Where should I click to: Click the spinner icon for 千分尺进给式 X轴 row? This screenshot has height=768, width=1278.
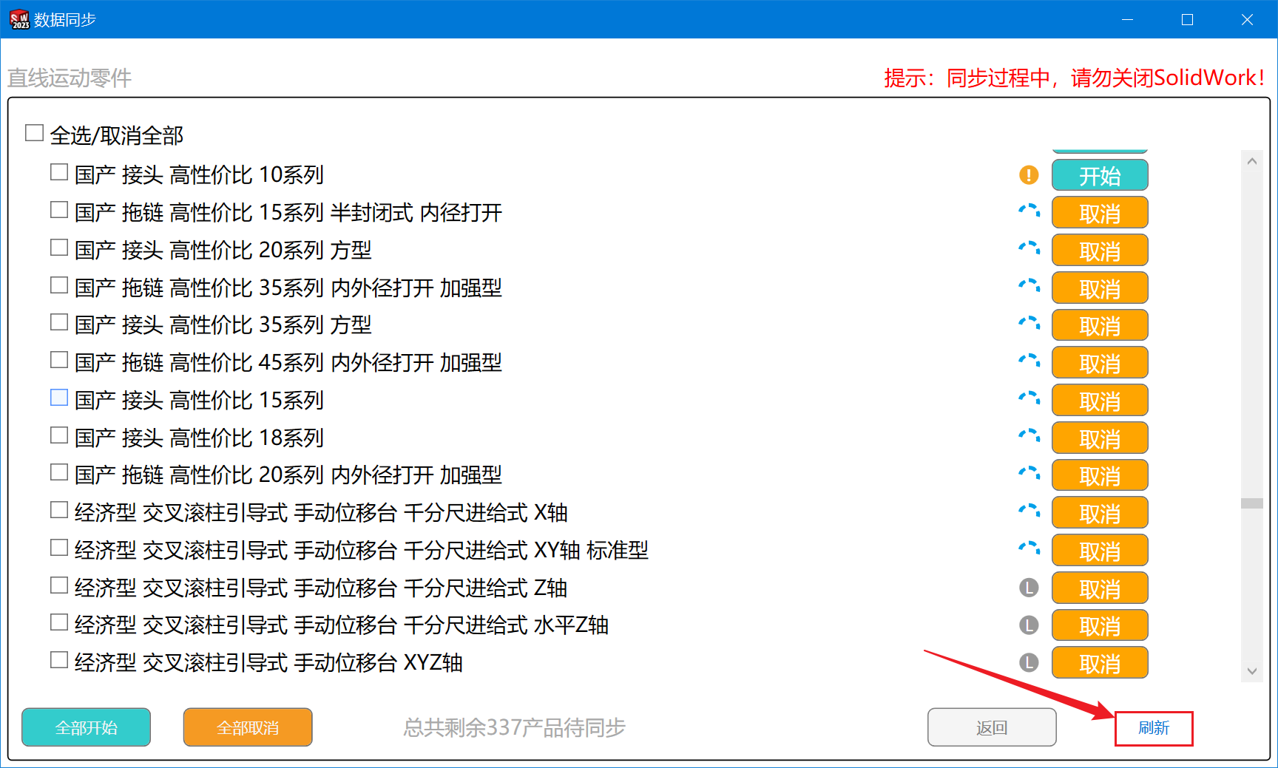1029,513
